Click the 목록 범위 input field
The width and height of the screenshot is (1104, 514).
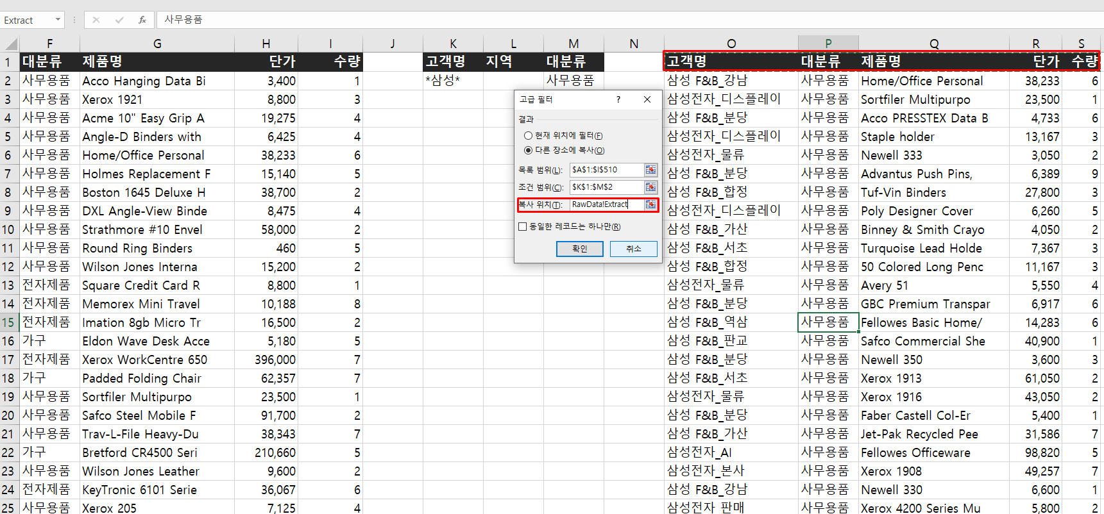click(607, 170)
